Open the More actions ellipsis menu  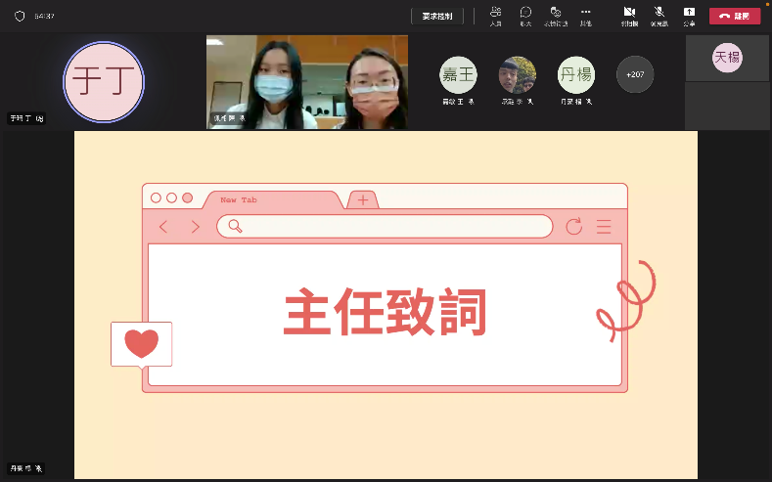point(585,15)
